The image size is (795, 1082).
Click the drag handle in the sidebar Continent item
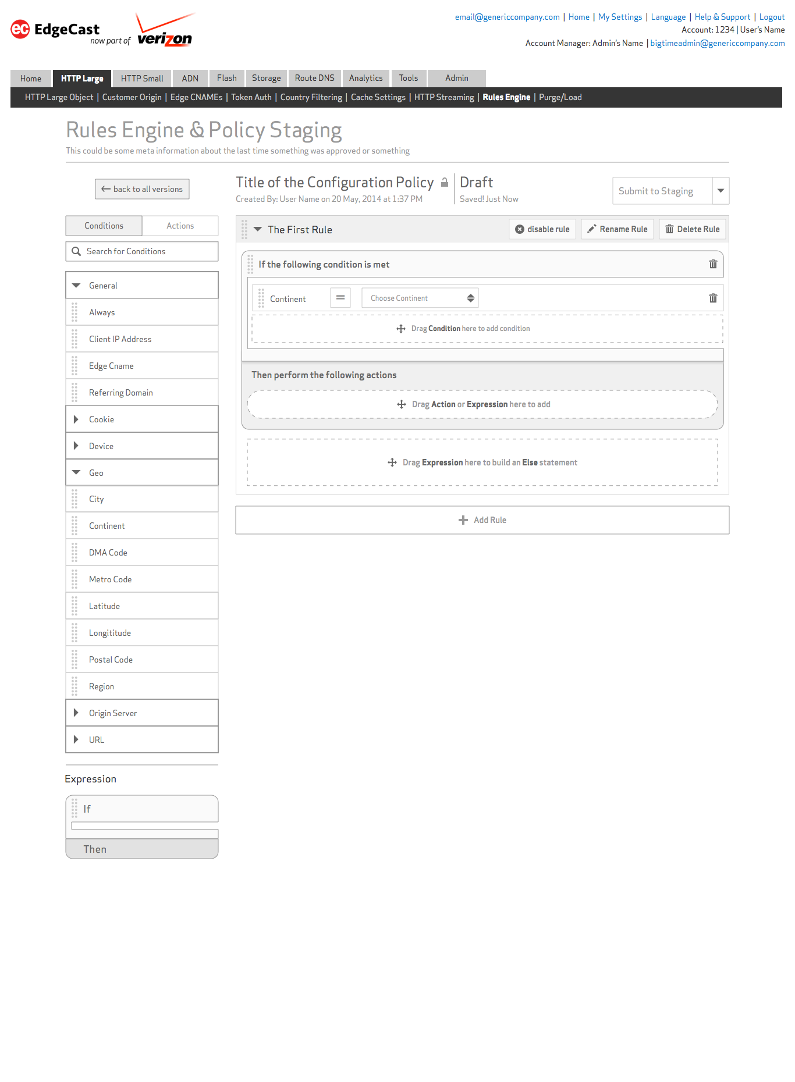pos(74,526)
